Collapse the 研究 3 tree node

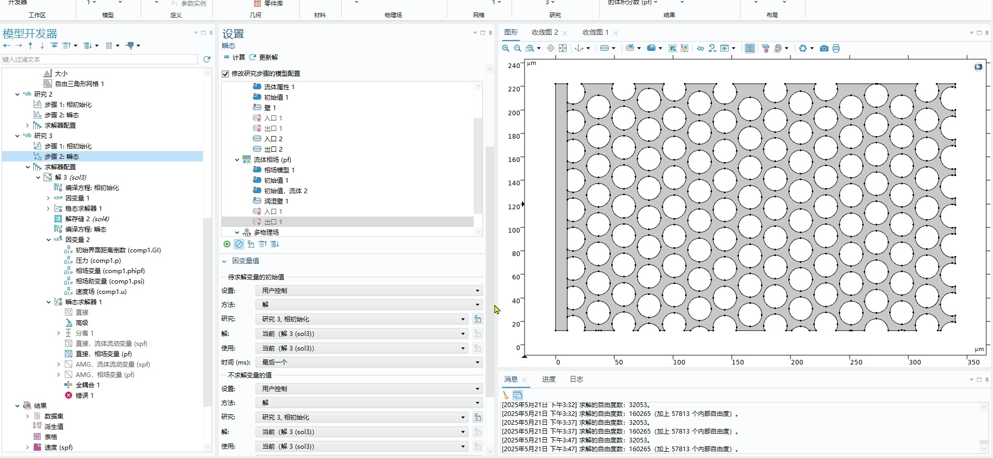coord(18,136)
